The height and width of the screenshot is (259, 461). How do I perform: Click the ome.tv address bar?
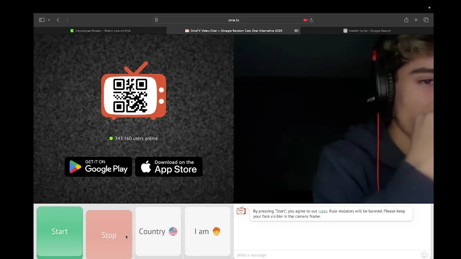[234, 20]
